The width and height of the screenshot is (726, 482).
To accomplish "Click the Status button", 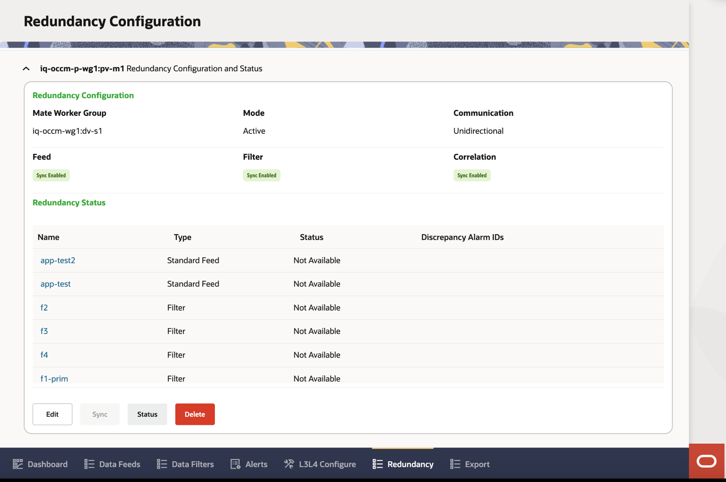I will [x=147, y=414].
